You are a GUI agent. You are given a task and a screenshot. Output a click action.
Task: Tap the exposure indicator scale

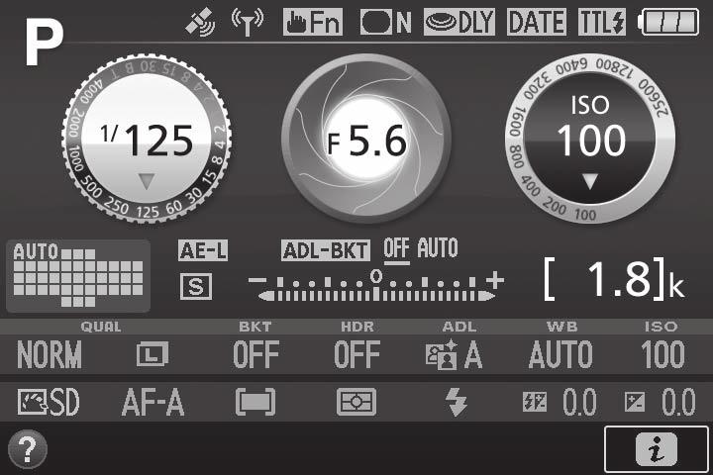376,286
